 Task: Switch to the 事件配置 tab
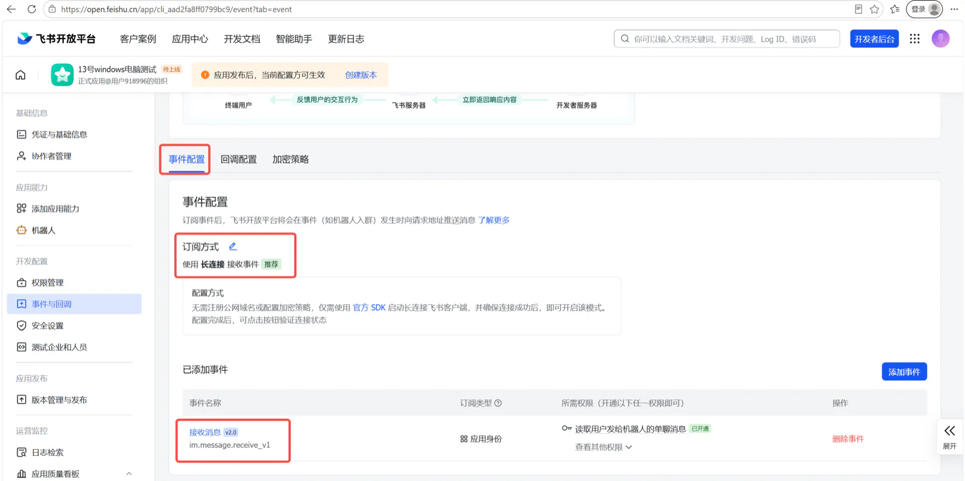(186, 159)
